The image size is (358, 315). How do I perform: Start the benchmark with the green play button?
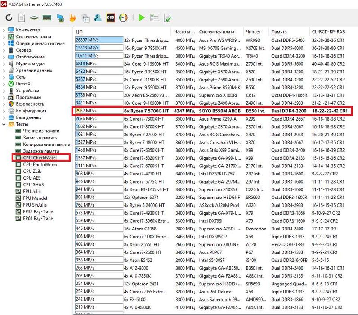tap(142, 18)
